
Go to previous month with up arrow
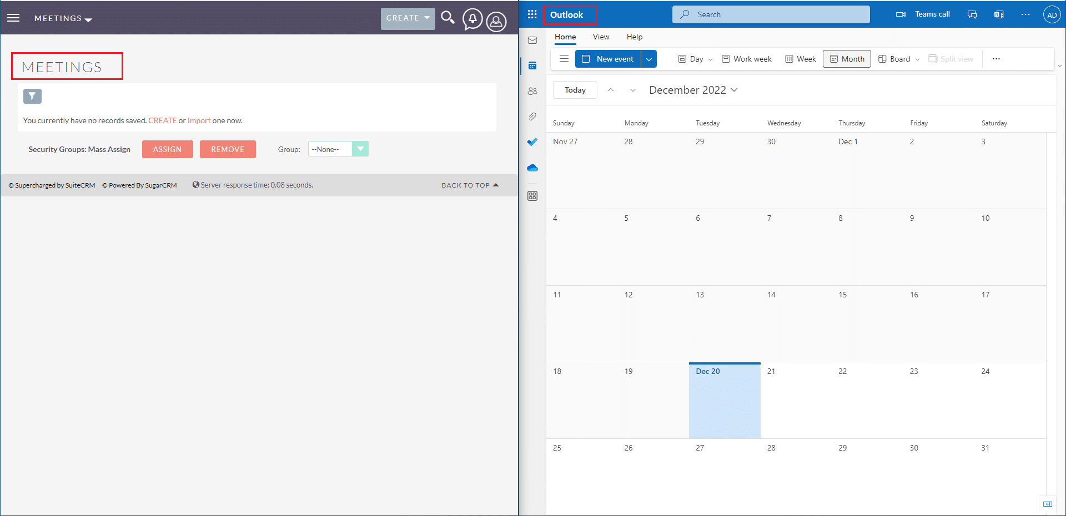(x=611, y=90)
